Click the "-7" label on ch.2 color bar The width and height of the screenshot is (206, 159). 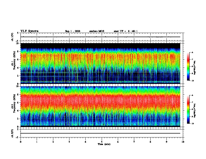[192, 102]
